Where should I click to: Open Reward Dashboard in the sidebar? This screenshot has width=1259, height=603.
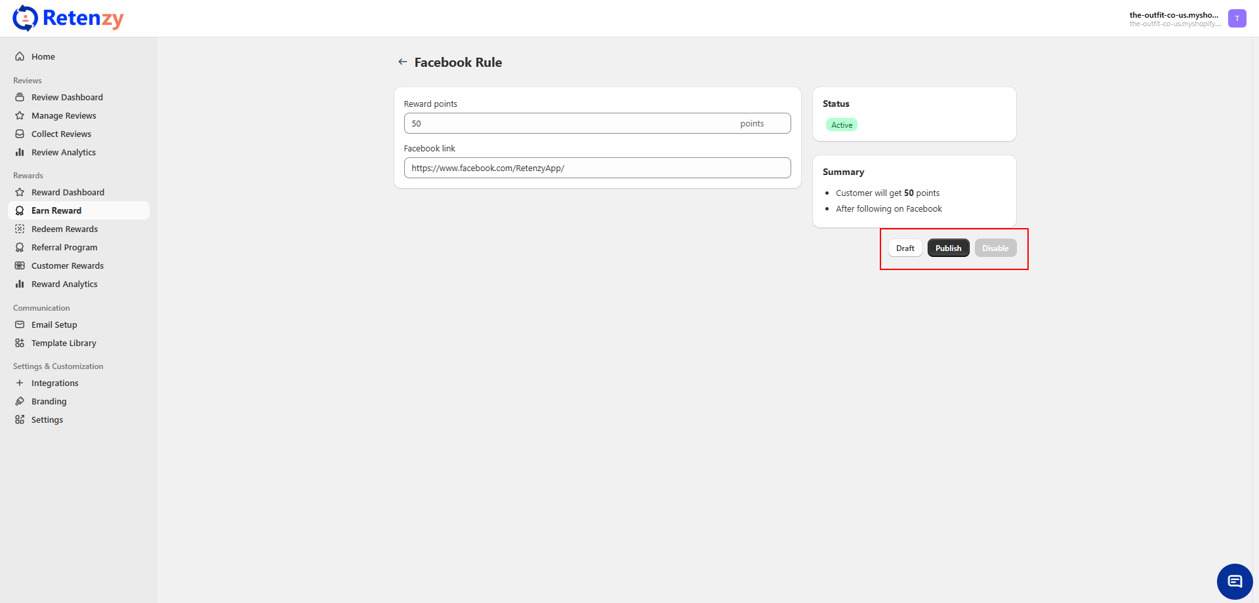(68, 192)
